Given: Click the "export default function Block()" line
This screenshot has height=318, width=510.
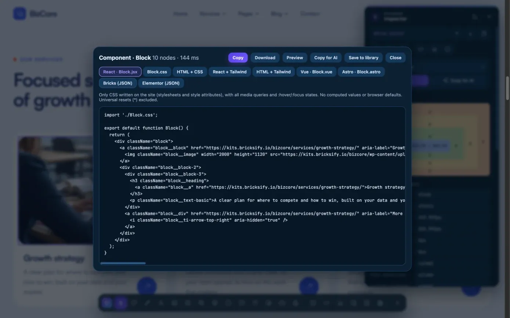Looking at the screenshot, I should coord(146,128).
